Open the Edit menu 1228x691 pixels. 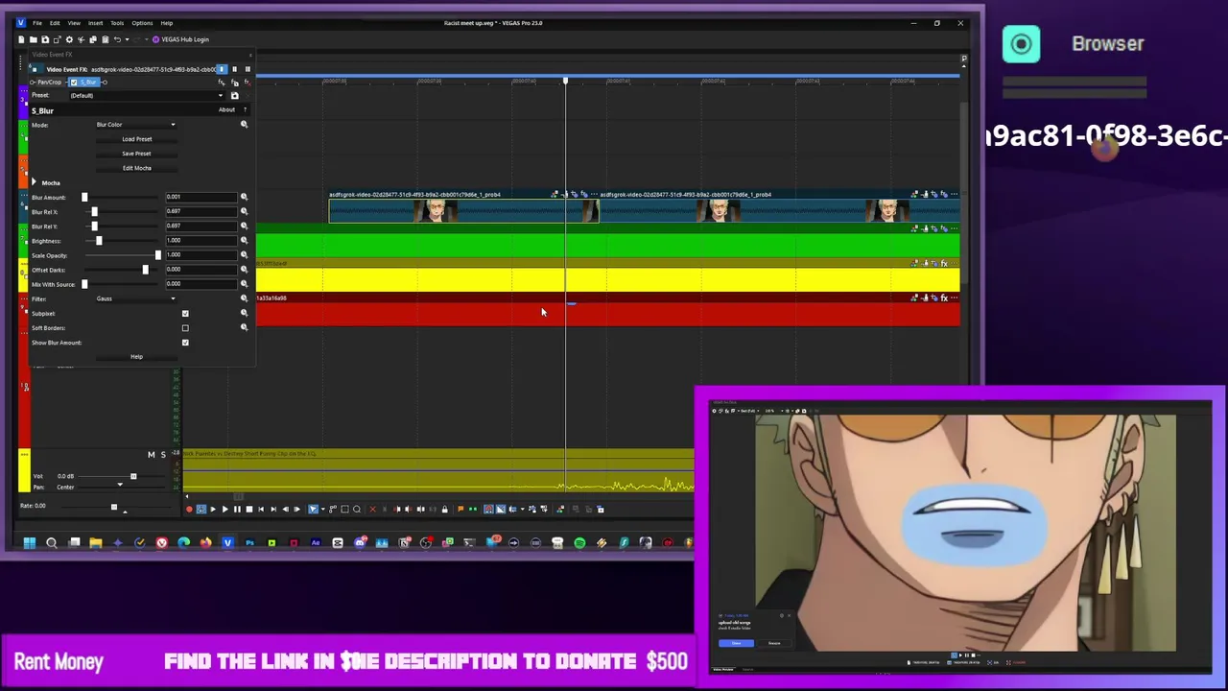click(x=55, y=23)
